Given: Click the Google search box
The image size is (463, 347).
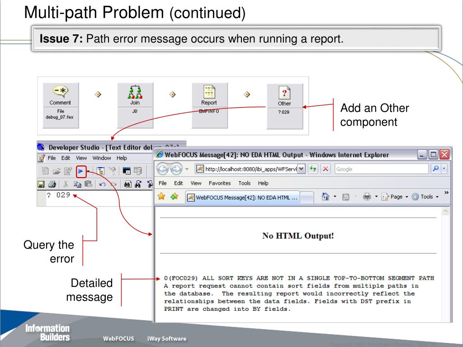Looking at the screenshot, I should pyautogui.click(x=382, y=169).
